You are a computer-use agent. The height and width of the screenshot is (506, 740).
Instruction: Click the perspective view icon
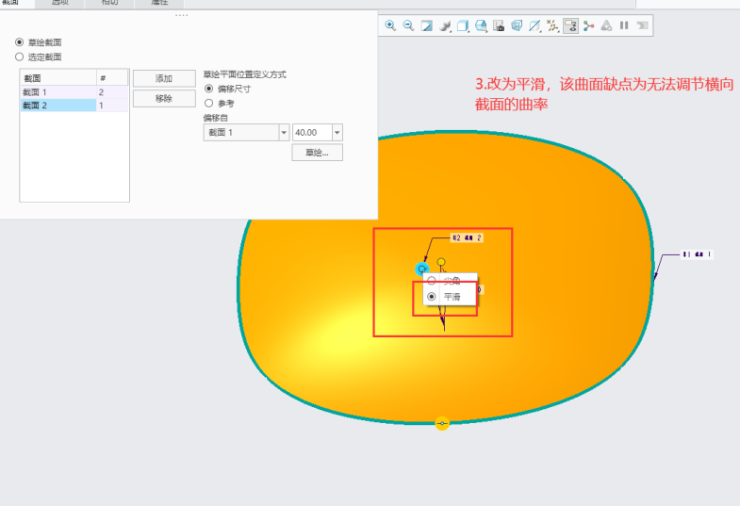coord(517,25)
